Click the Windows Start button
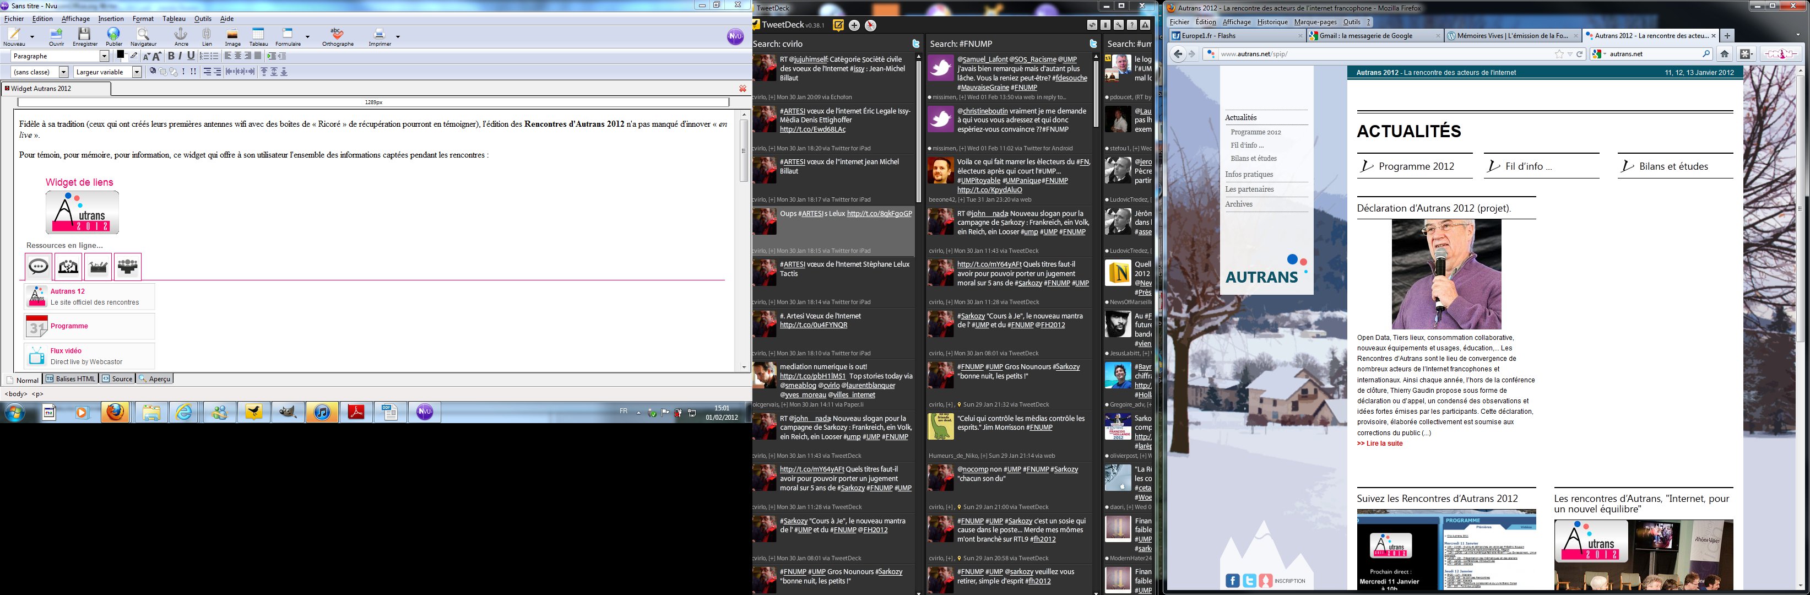 coord(14,413)
